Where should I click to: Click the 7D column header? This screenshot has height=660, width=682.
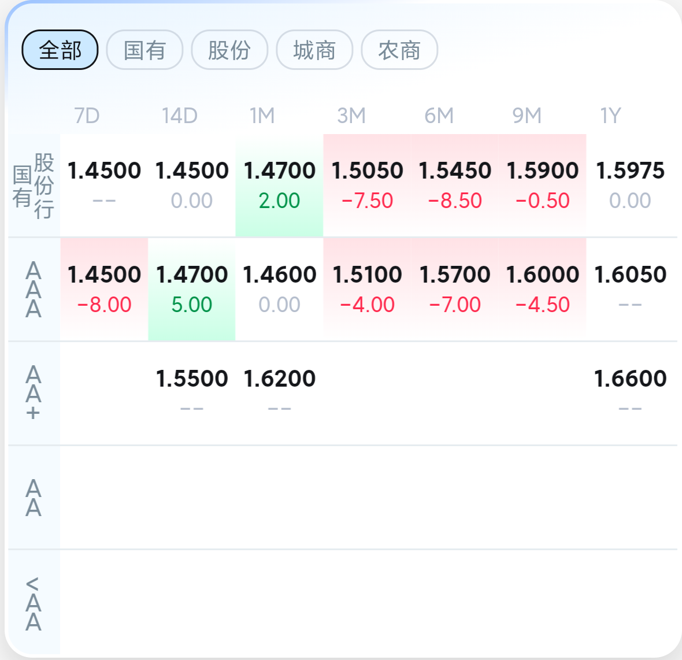coord(87,116)
